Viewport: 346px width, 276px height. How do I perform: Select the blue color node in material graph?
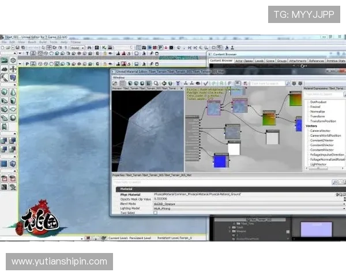221,160
